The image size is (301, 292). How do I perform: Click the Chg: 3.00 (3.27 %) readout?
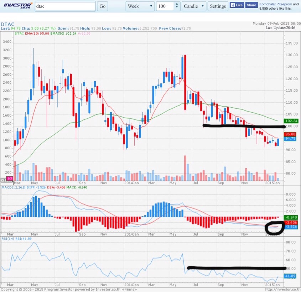[x=38, y=29]
